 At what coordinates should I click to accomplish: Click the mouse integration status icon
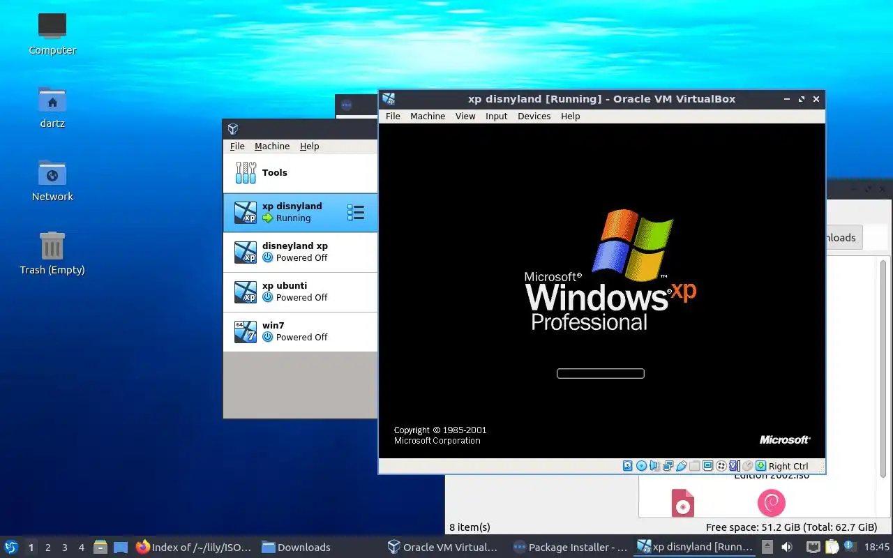point(747,466)
